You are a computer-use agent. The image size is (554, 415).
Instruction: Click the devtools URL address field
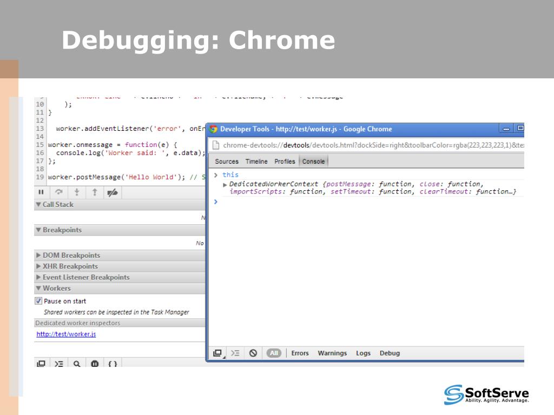[x=373, y=145]
